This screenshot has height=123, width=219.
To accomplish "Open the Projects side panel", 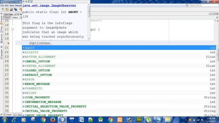I will point(1,20).
